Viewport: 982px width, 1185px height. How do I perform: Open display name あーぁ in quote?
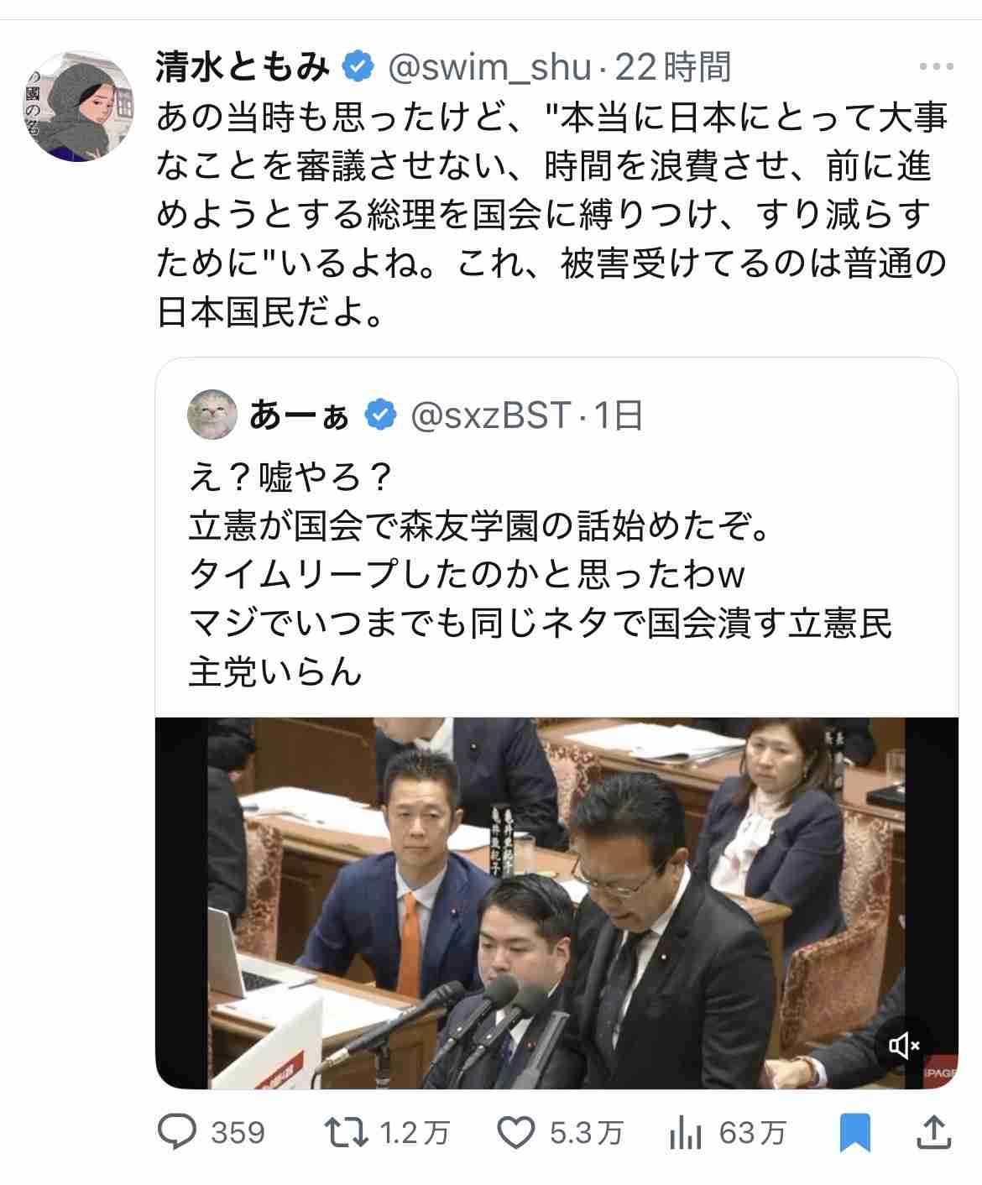(x=300, y=415)
